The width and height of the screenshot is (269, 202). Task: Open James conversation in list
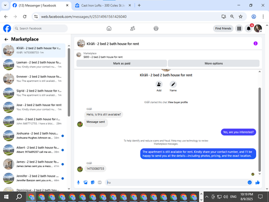click(33, 164)
